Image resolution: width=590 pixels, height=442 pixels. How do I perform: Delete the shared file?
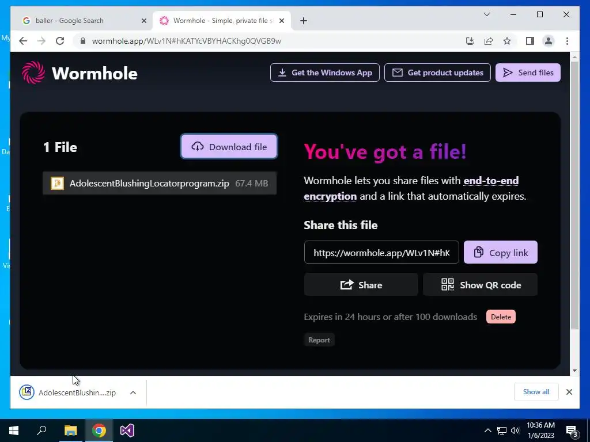[x=501, y=317]
